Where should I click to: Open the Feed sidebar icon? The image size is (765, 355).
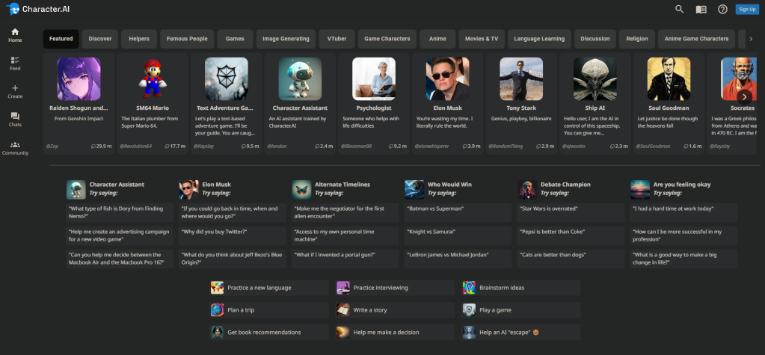[15, 63]
